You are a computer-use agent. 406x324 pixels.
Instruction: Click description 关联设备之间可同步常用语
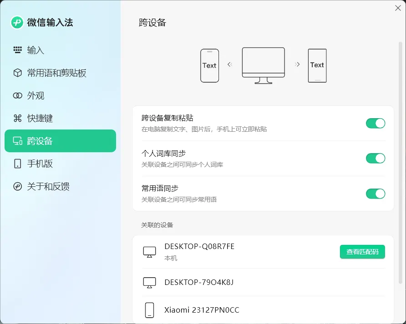[x=179, y=199]
